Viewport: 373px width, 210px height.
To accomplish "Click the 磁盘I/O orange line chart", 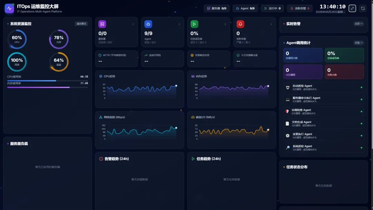I will tap(233, 132).
